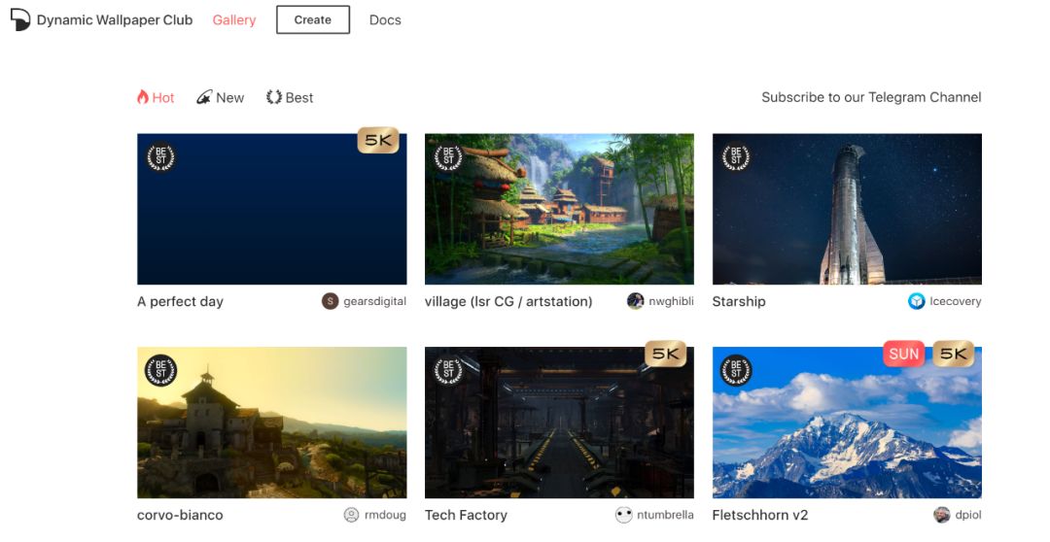Image resolution: width=1050 pixels, height=542 pixels.
Task: Click Best badge on village wallpaper
Action: point(448,157)
